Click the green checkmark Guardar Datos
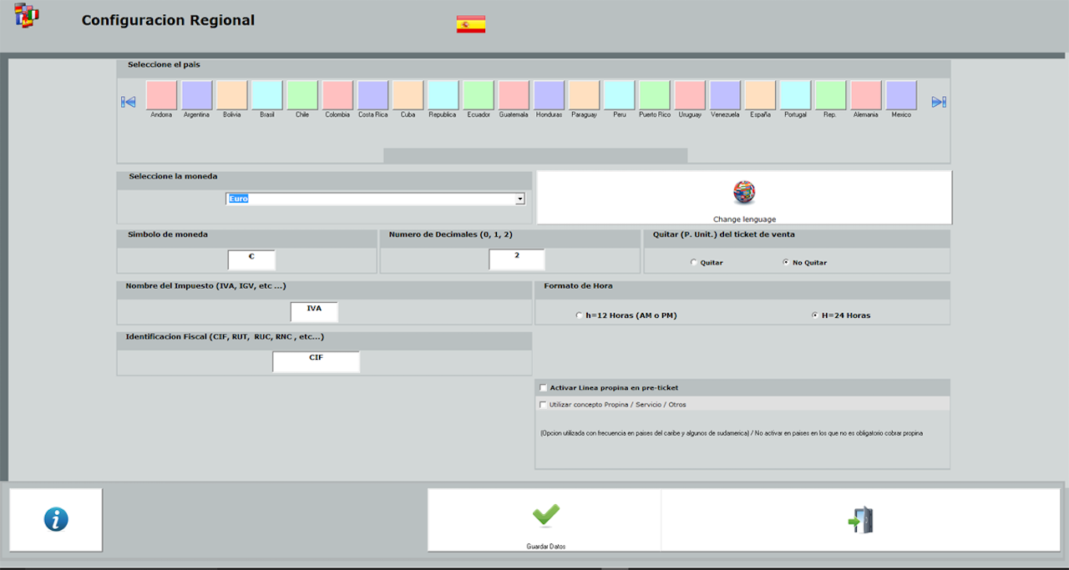Screen dimensions: 1069x570 pyautogui.click(x=545, y=516)
